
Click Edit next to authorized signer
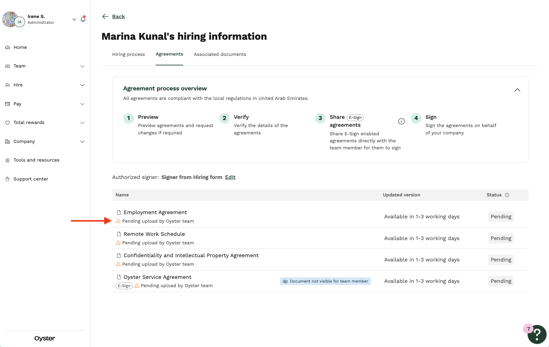[230, 177]
